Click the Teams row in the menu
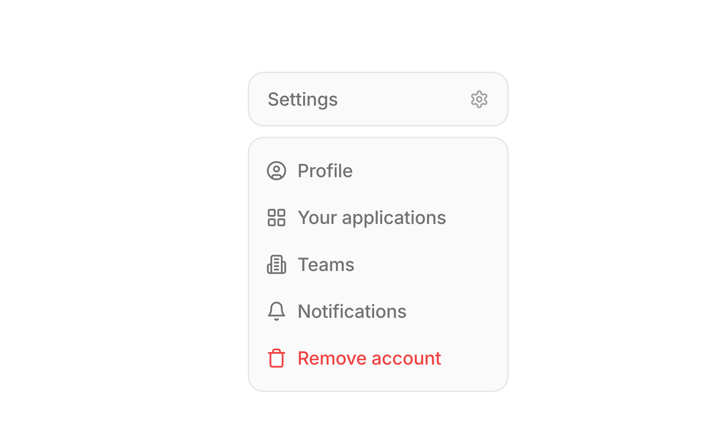724x447 pixels. coord(326,264)
